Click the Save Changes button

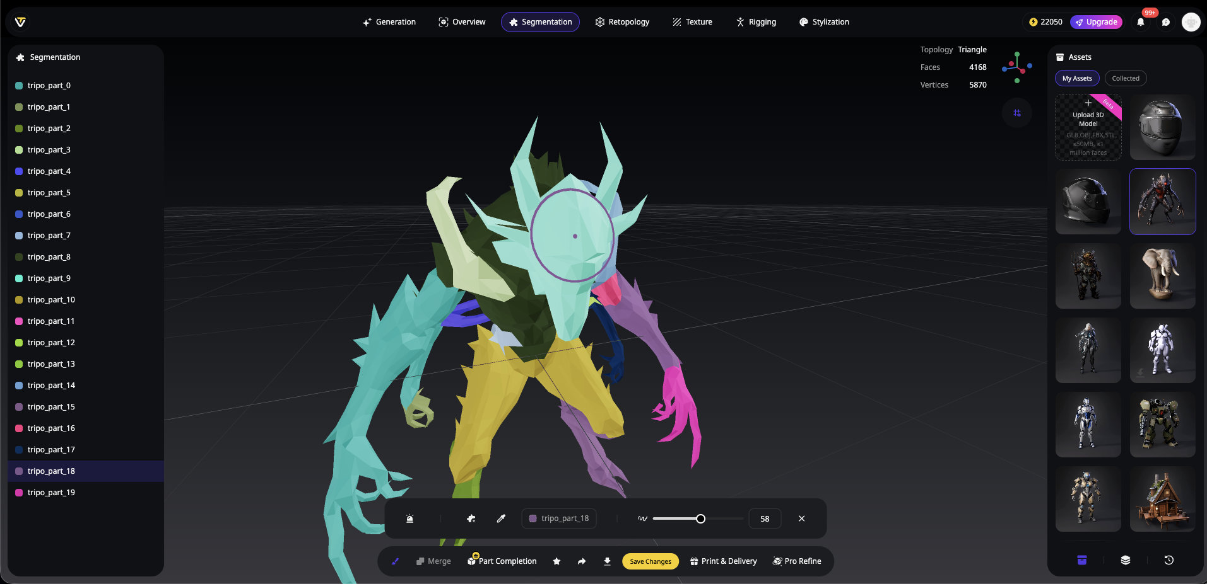[x=651, y=561]
